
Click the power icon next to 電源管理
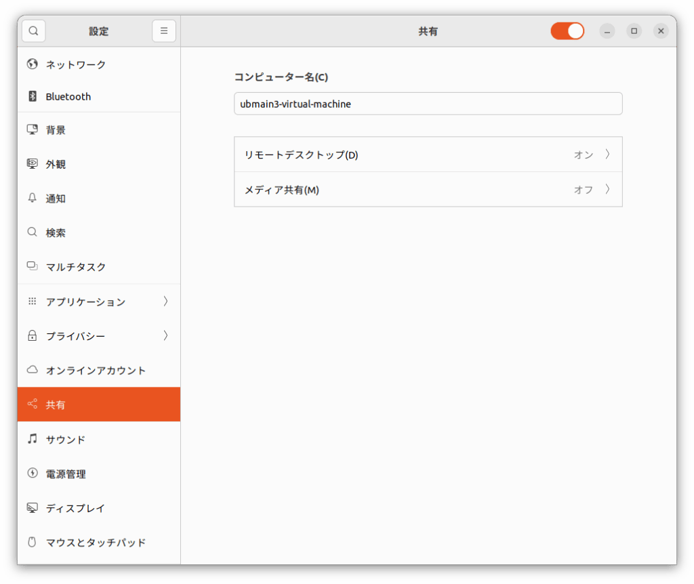pyautogui.click(x=33, y=473)
